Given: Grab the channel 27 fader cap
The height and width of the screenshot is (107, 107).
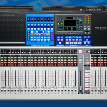Looking at the screenshot, I should [x=99, y=89].
